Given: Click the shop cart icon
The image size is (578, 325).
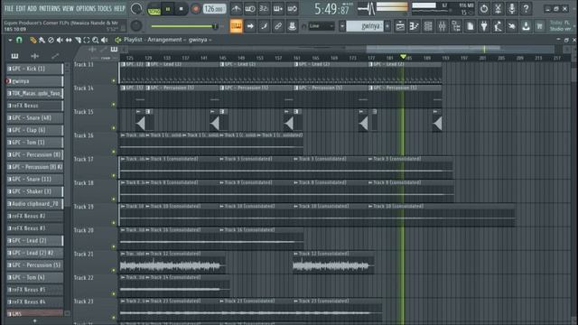Looking at the screenshot, I should click(x=540, y=26).
